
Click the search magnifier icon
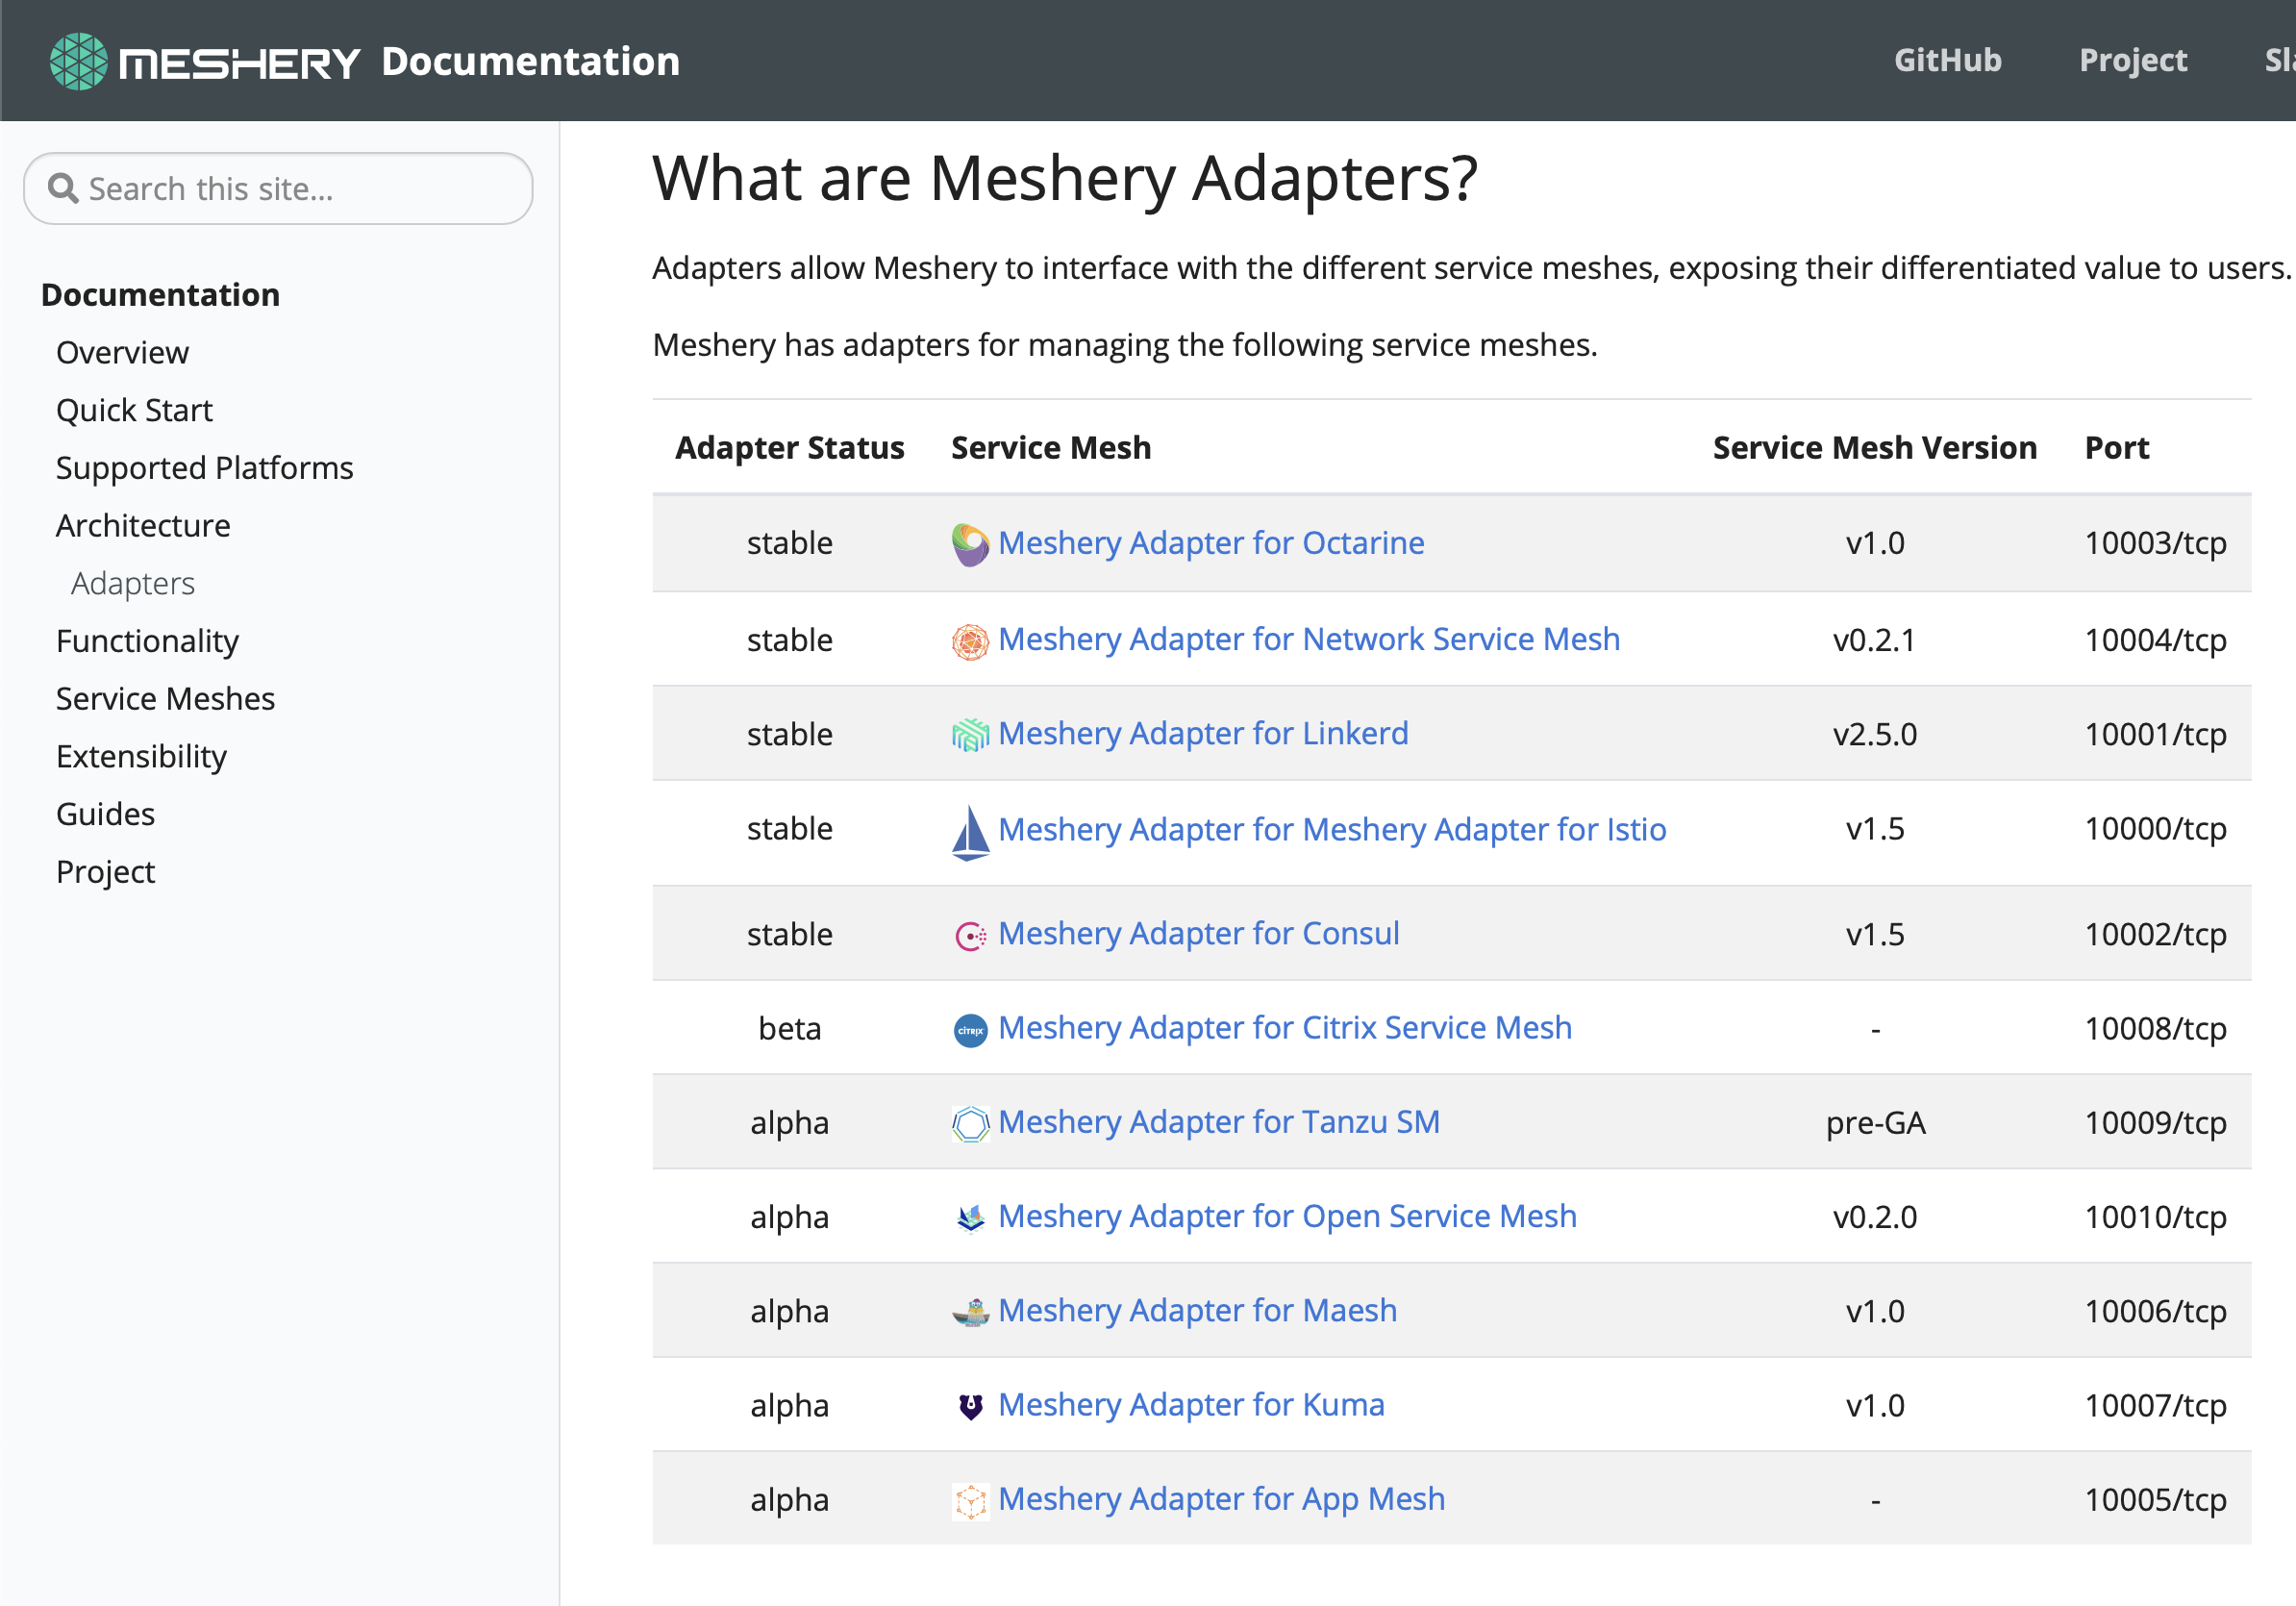(x=63, y=188)
